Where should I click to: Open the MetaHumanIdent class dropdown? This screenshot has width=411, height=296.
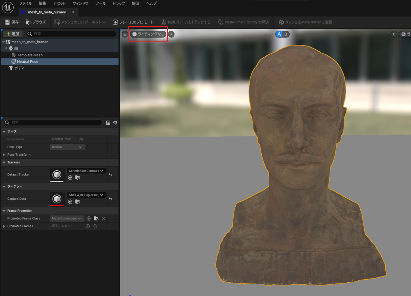[x=67, y=219]
